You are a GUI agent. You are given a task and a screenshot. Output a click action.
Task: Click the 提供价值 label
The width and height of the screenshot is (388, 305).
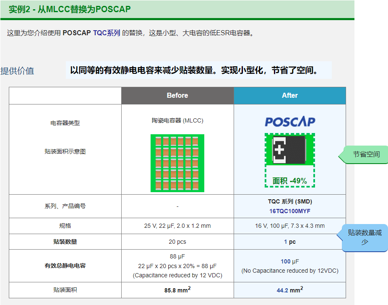17,71
